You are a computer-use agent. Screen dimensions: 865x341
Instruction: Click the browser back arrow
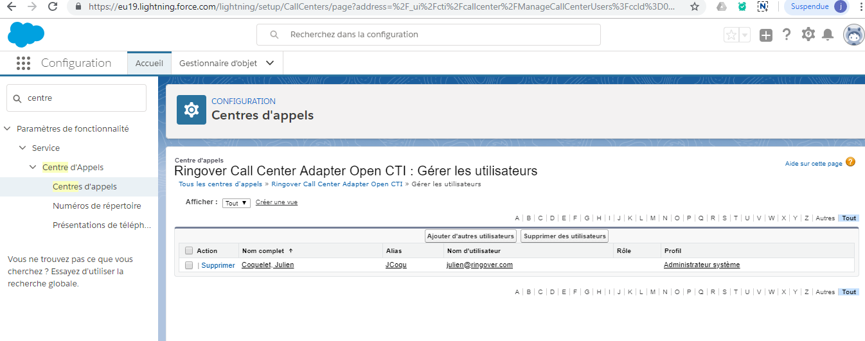coord(11,7)
